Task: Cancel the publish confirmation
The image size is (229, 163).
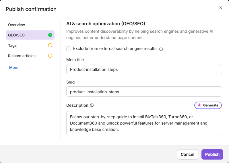Action: (187, 154)
